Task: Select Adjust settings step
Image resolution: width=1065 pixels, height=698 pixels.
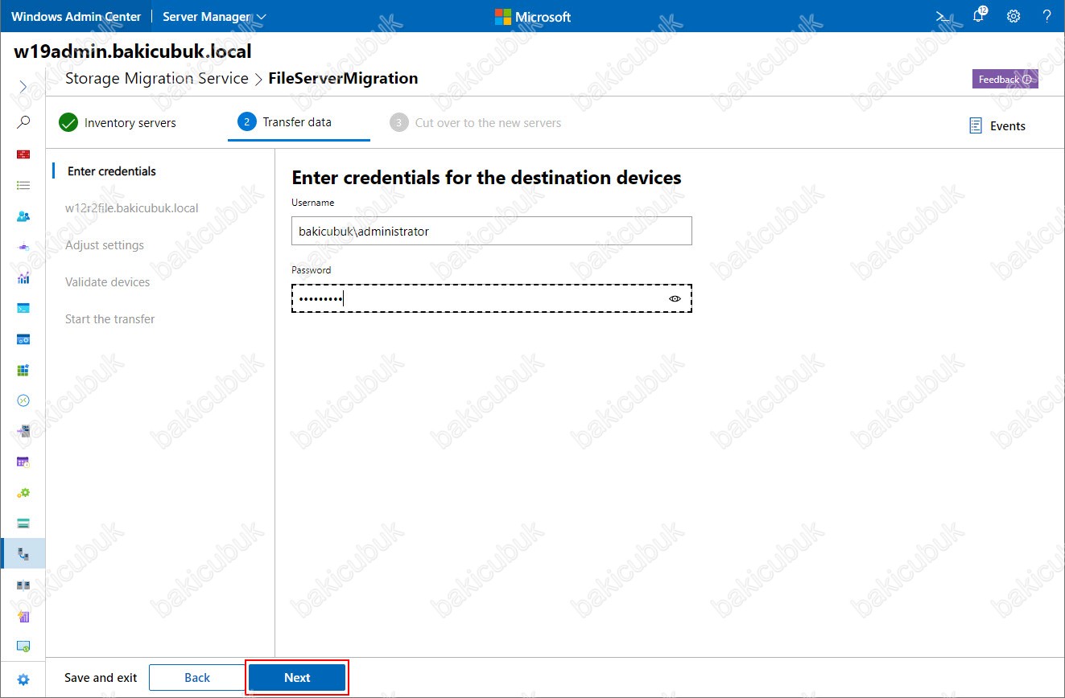Action: point(105,245)
